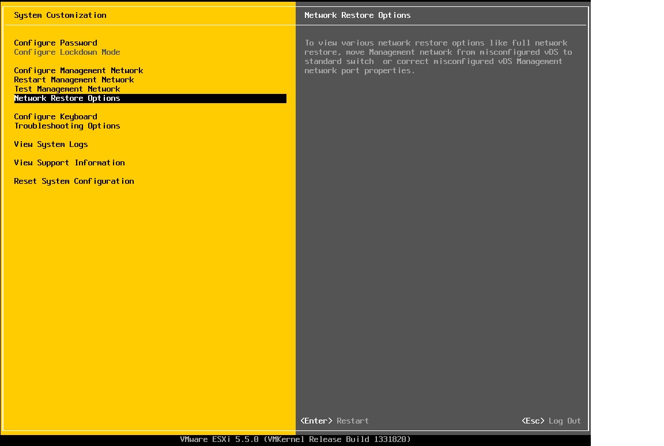Click VMware ESXi 5.5.0 build text
The width and height of the screenshot is (664, 446).
tap(296, 439)
